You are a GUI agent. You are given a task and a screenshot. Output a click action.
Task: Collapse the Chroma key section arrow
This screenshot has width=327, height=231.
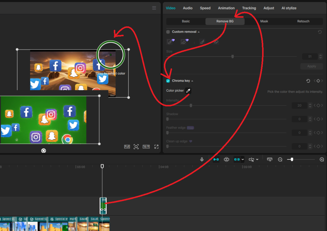[x=192, y=81]
